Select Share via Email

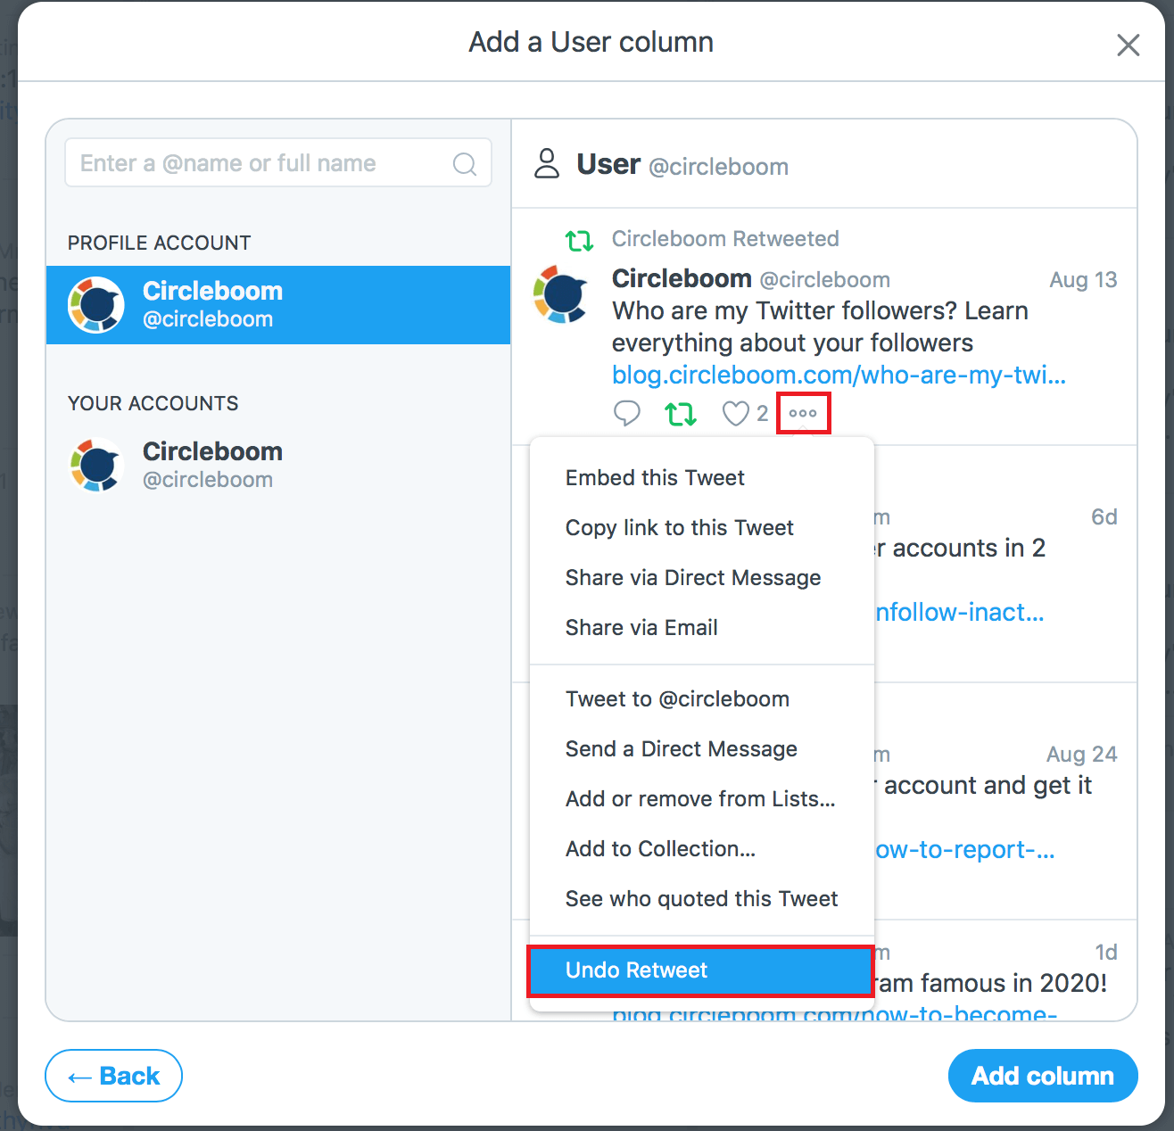[641, 627]
